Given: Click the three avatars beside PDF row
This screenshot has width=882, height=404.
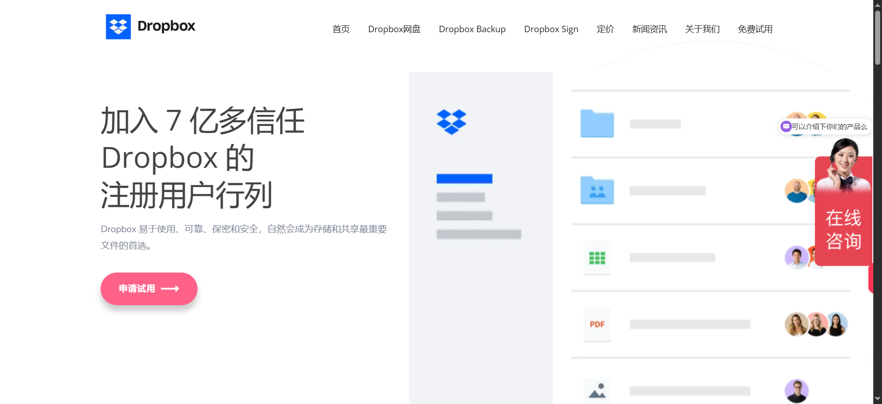Looking at the screenshot, I should (816, 324).
